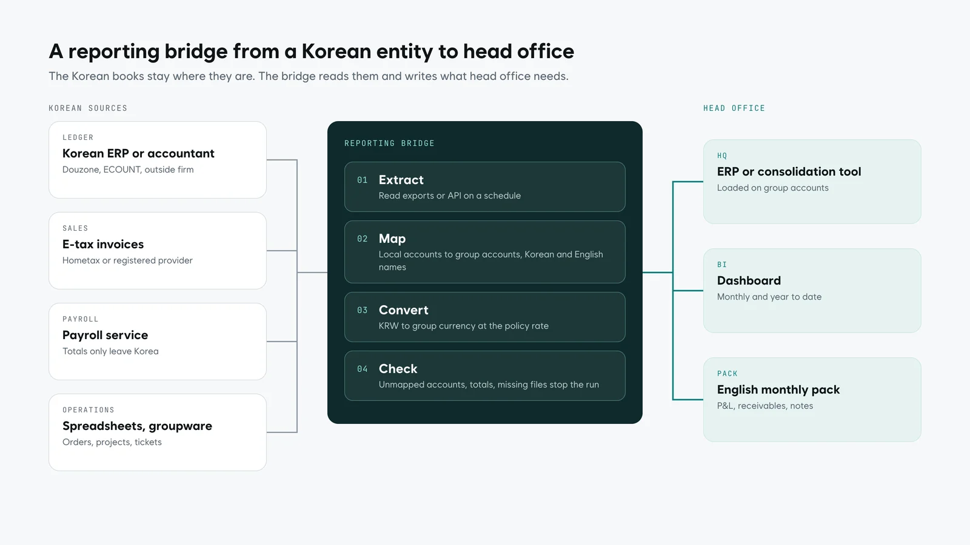Image resolution: width=970 pixels, height=545 pixels.
Task: Click the 'KOREAN SOURCES' section label
Action: tap(88, 108)
